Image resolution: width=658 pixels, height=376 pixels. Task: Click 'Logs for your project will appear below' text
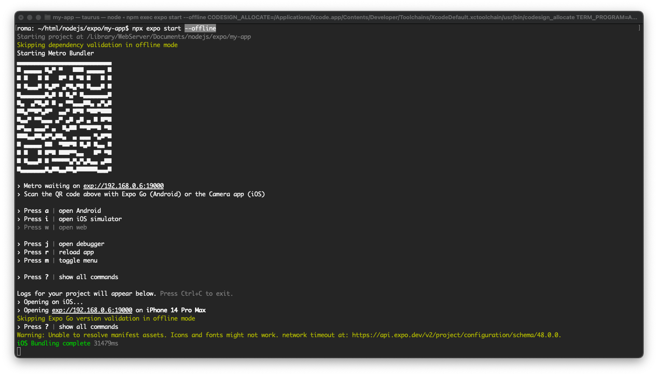86,294
